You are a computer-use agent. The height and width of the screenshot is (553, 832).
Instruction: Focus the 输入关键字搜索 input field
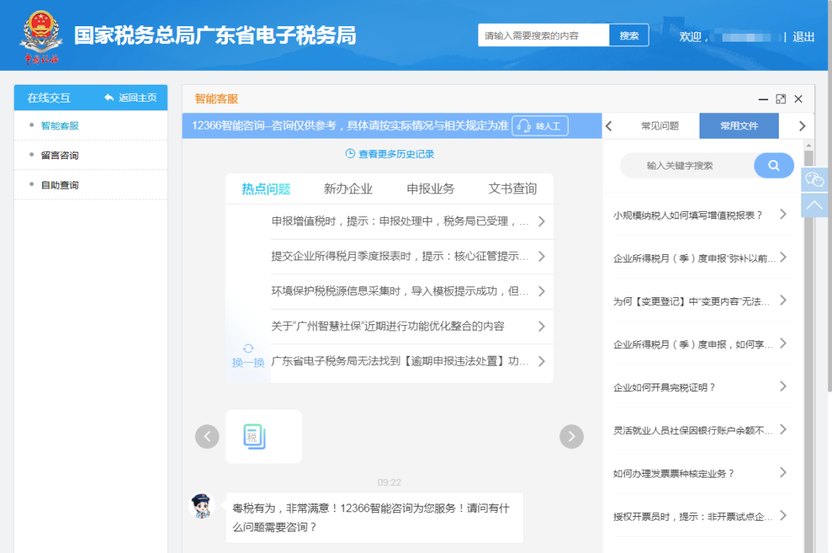pyautogui.click(x=687, y=166)
